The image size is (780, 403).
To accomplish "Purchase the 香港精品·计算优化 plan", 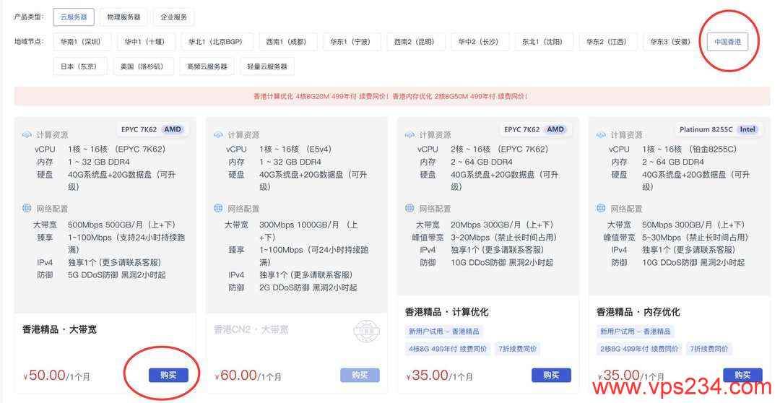I will [551, 375].
